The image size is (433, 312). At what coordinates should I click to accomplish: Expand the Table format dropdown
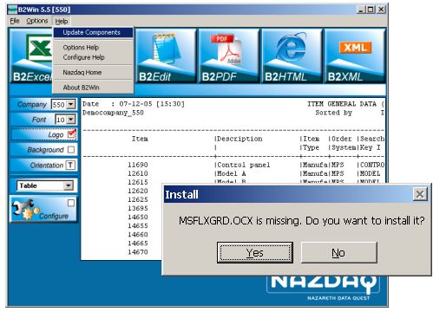69,185
